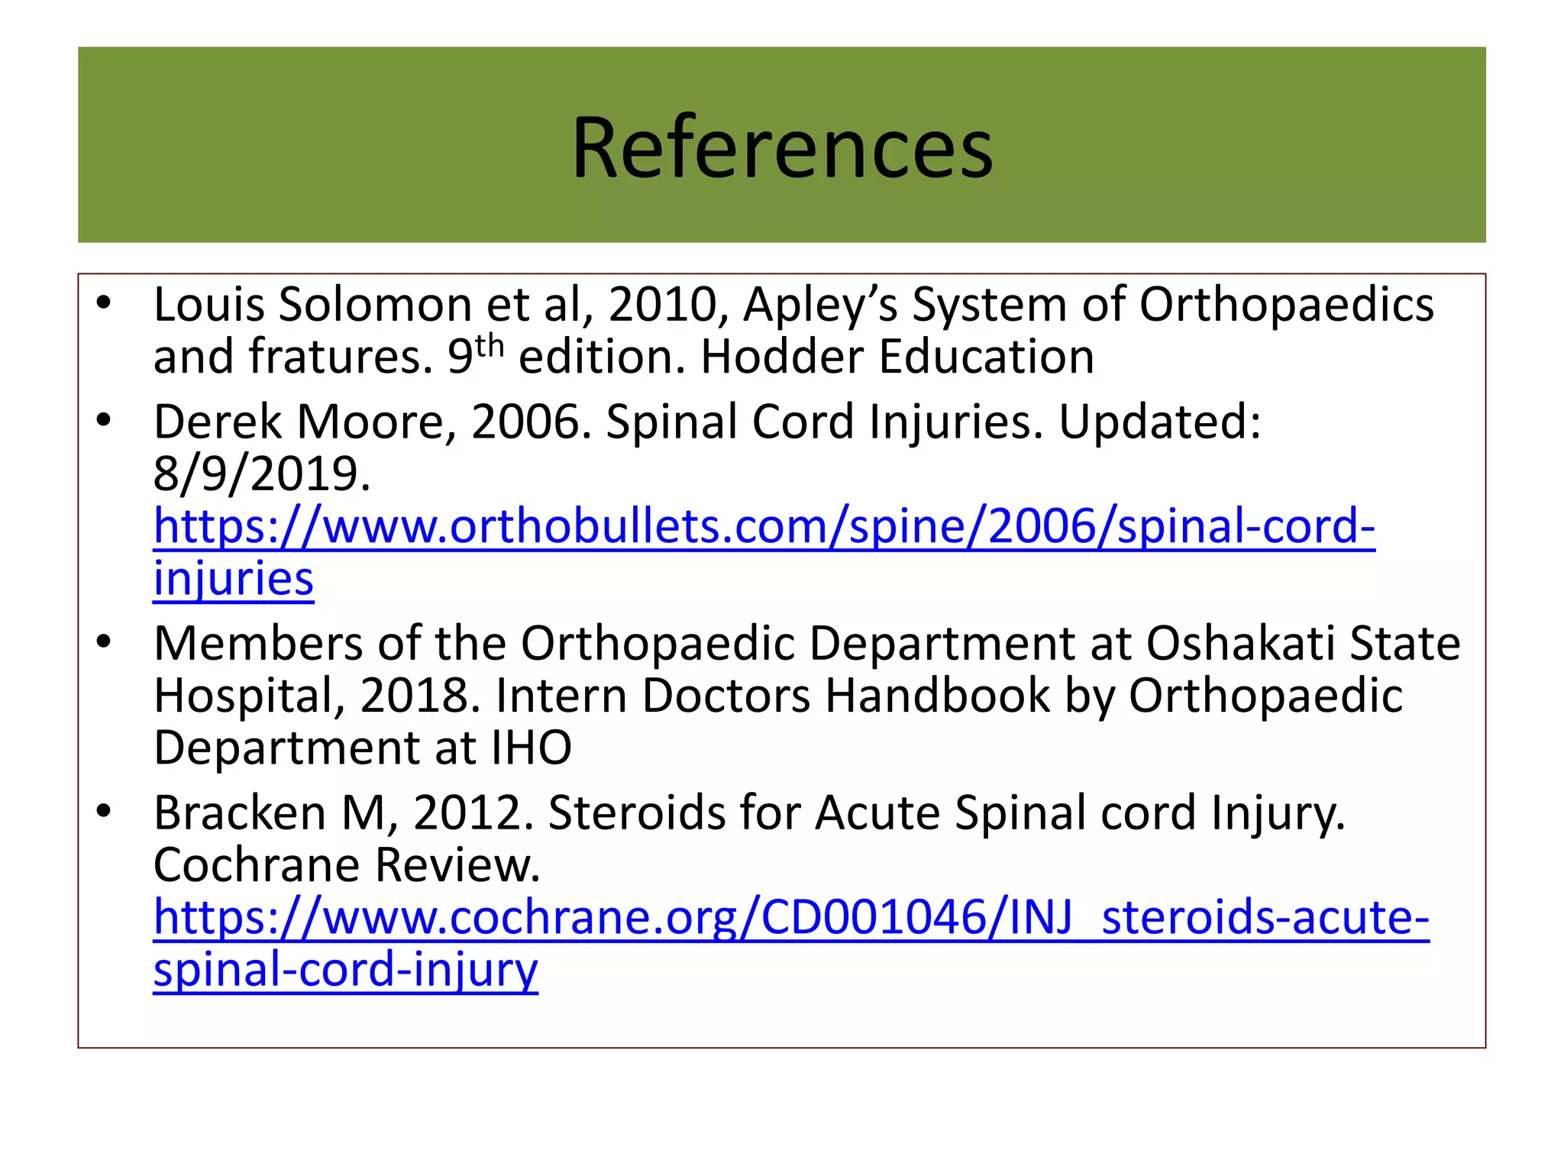Click the bullet point before Bracken M
The height and width of the screenshot is (1173, 1564).
coord(104,812)
